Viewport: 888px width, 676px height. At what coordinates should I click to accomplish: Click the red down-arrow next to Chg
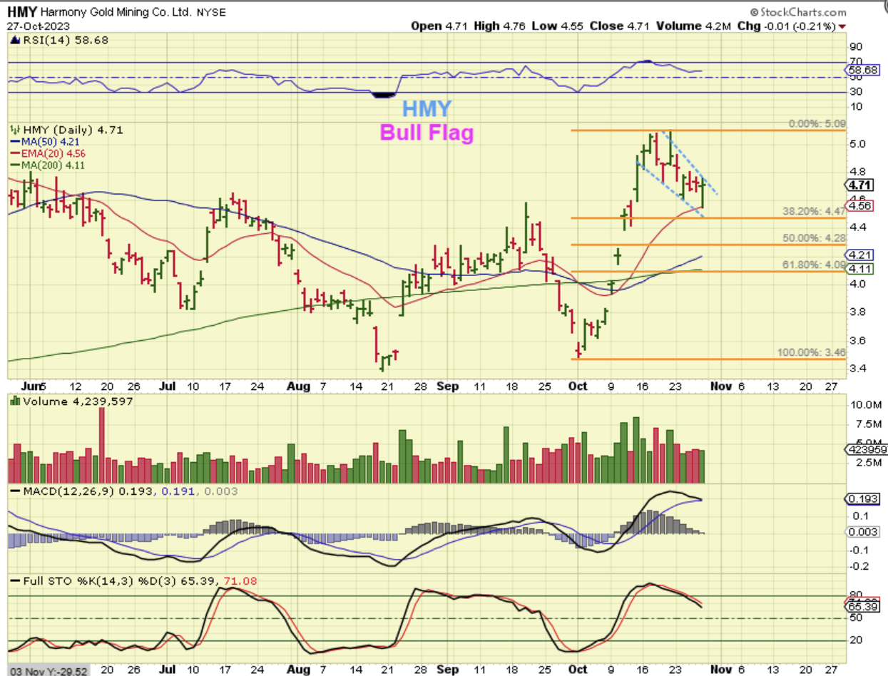pos(842,26)
